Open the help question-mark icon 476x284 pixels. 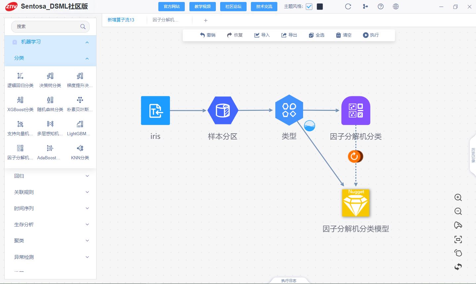click(380, 6)
